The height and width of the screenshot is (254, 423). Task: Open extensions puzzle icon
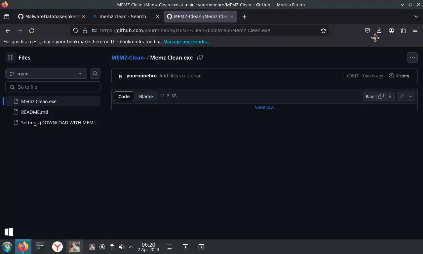tap(403, 30)
